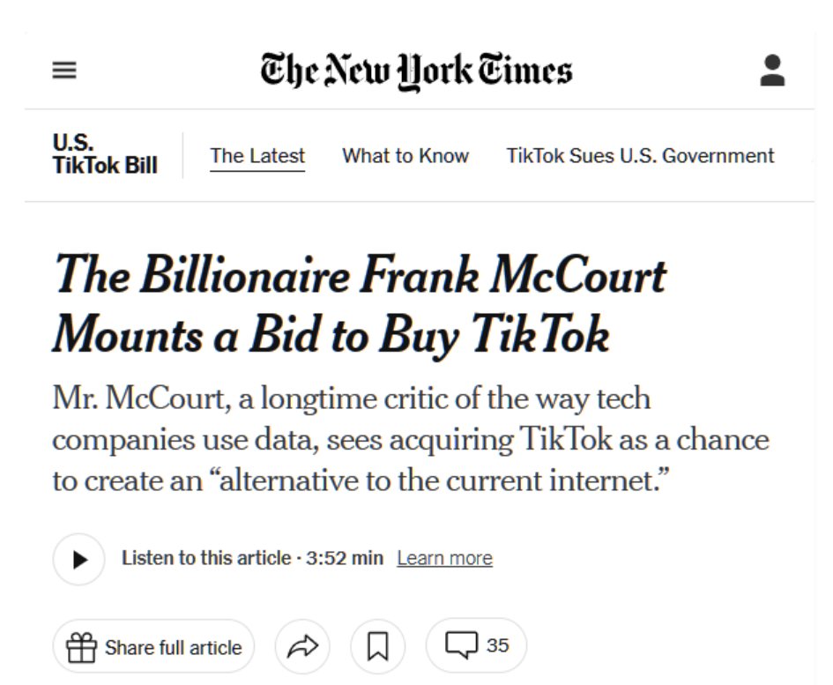Screen dimensions: 833x685
Task: Click the U.S. TikTok Bill section label
Action: click(105, 154)
